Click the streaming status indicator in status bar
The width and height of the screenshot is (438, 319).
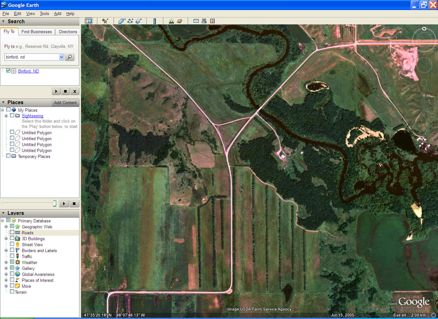pyautogui.click(x=434, y=315)
